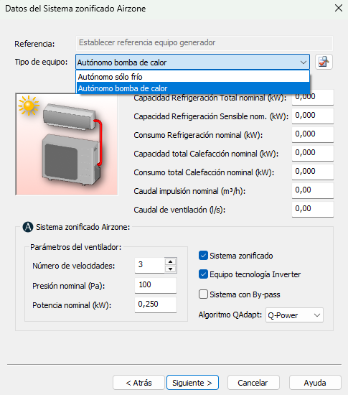Click Consumo Refrigeración nominal field
The image size is (348, 395).
(x=313, y=134)
